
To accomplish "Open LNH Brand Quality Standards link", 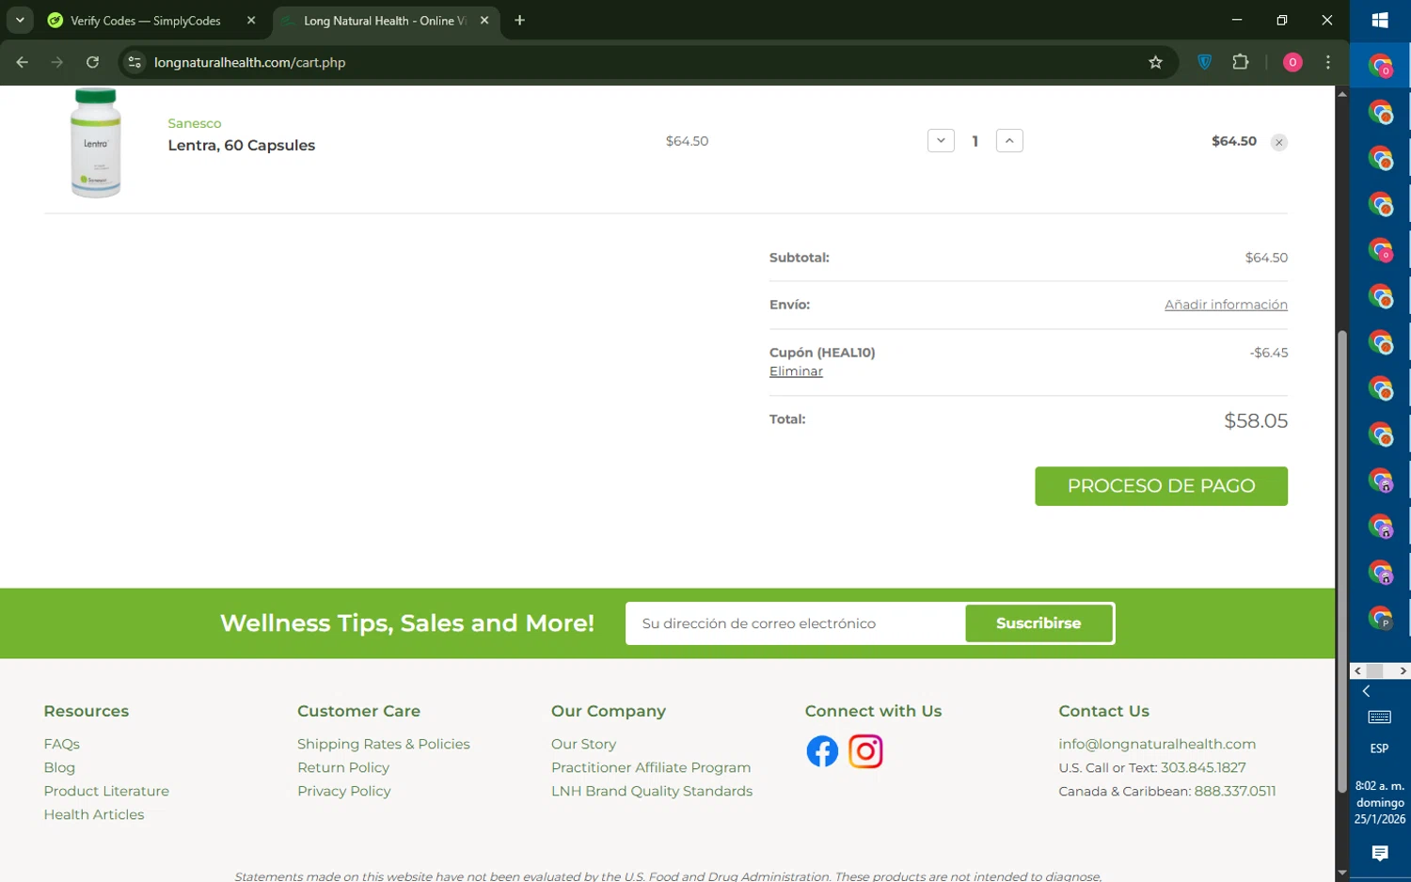I will (652, 791).
